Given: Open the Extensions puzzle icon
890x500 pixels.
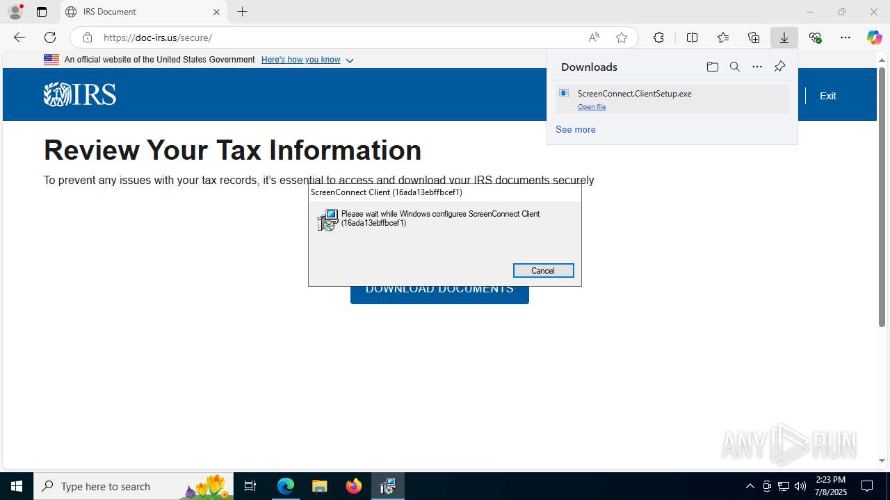Looking at the screenshot, I should (x=658, y=37).
